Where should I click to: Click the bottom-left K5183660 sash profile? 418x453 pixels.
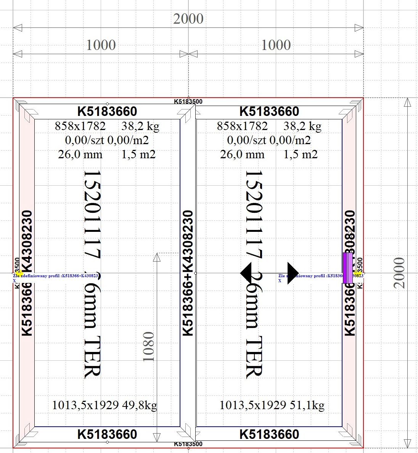coord(107,434)
